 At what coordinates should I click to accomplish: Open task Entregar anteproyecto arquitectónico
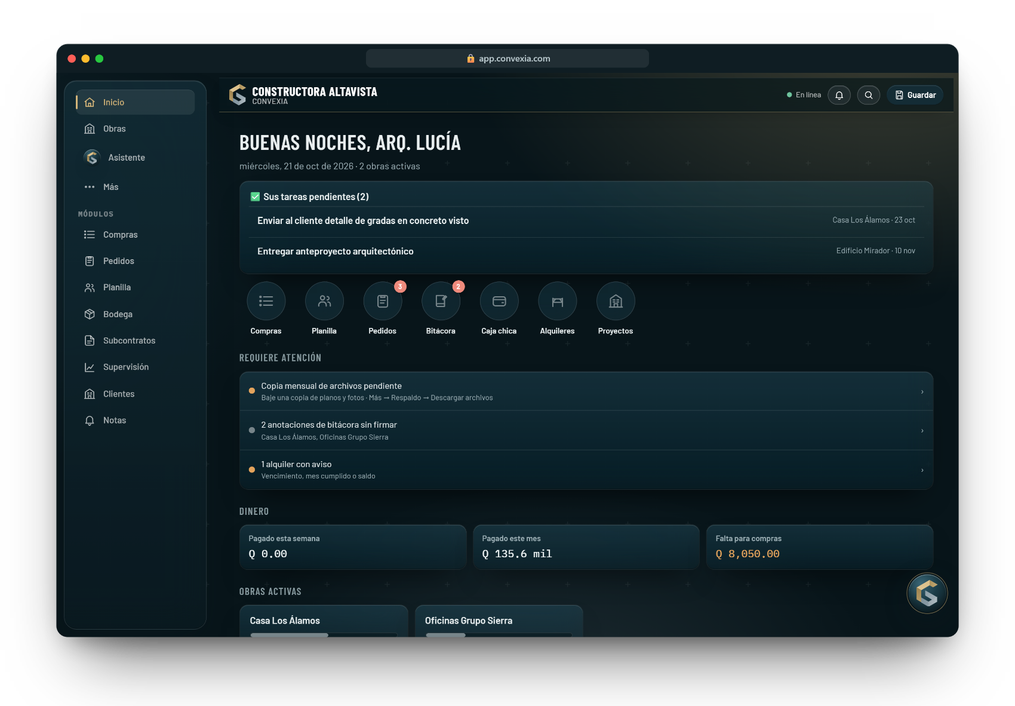point(586,251)
